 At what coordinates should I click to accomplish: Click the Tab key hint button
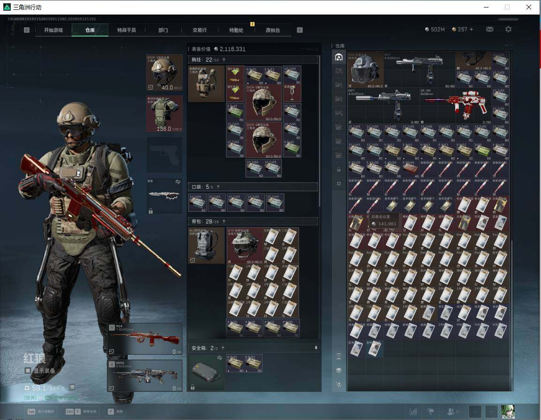[41, 412]
